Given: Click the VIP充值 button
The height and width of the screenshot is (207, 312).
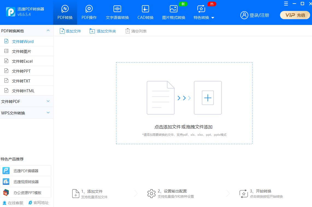Looking at the screenshot, I should point(295,15).
